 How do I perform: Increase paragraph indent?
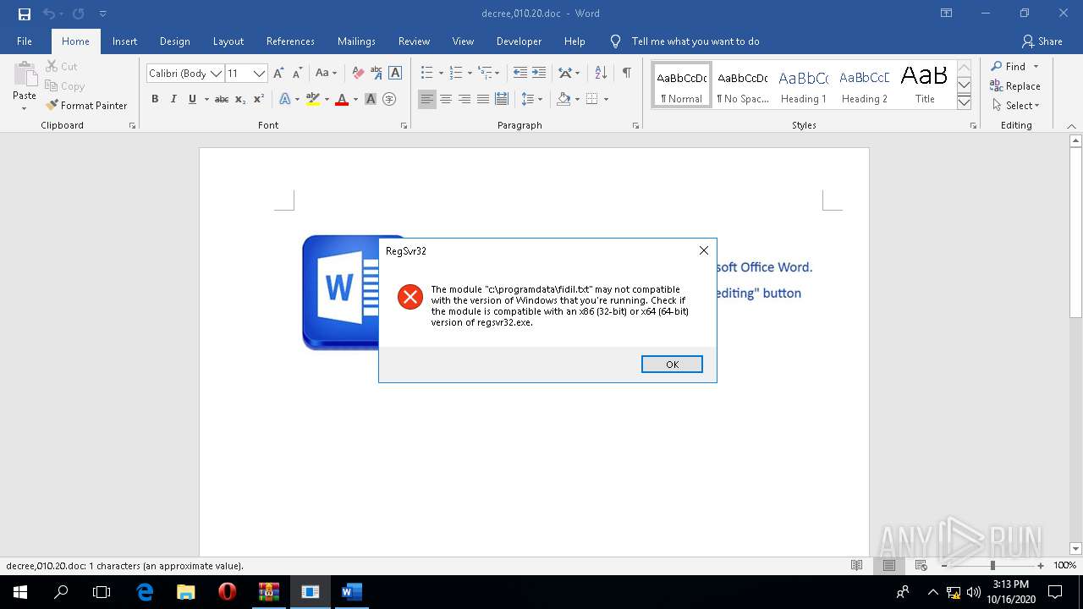tap(538, 74)
